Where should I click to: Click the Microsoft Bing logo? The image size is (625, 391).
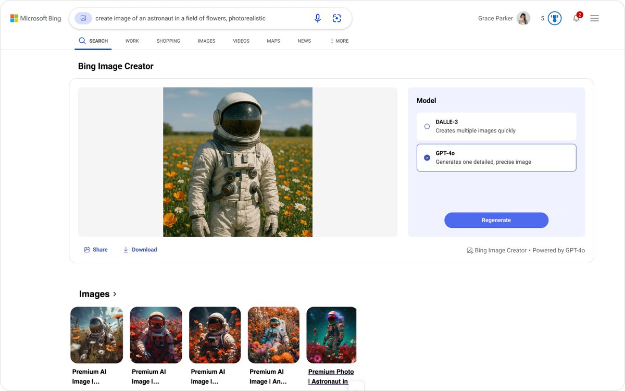(x=35, y=18)
